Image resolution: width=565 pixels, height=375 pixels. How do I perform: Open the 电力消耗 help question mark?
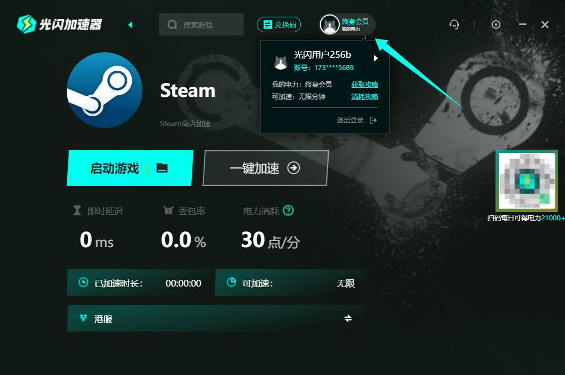(x=288, y=210)
